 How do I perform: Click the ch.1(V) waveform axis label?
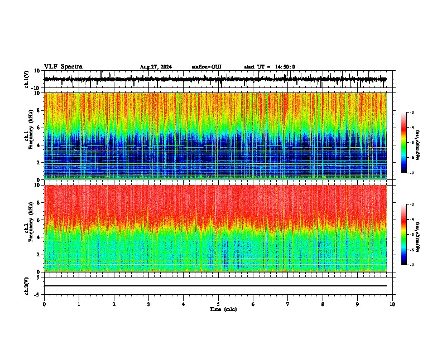tap(27, 79)
